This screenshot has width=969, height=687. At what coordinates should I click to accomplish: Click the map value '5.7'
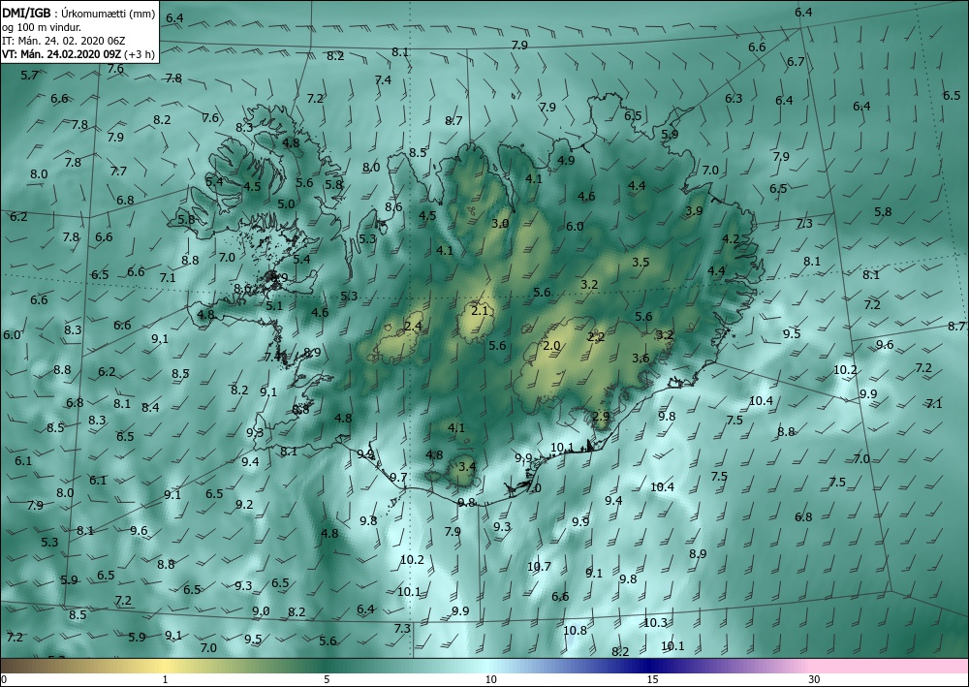[x=29, y=76]
